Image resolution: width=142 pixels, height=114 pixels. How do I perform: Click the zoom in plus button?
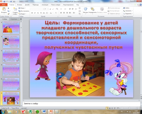click(137, 108)
